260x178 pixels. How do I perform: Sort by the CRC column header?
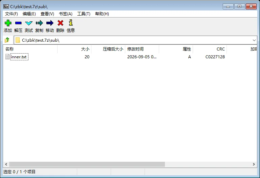click(x=210, y=49)
